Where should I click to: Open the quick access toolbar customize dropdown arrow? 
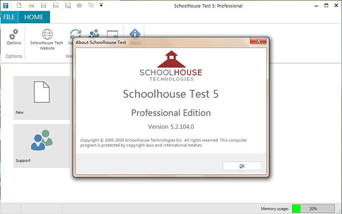point(101,5)
